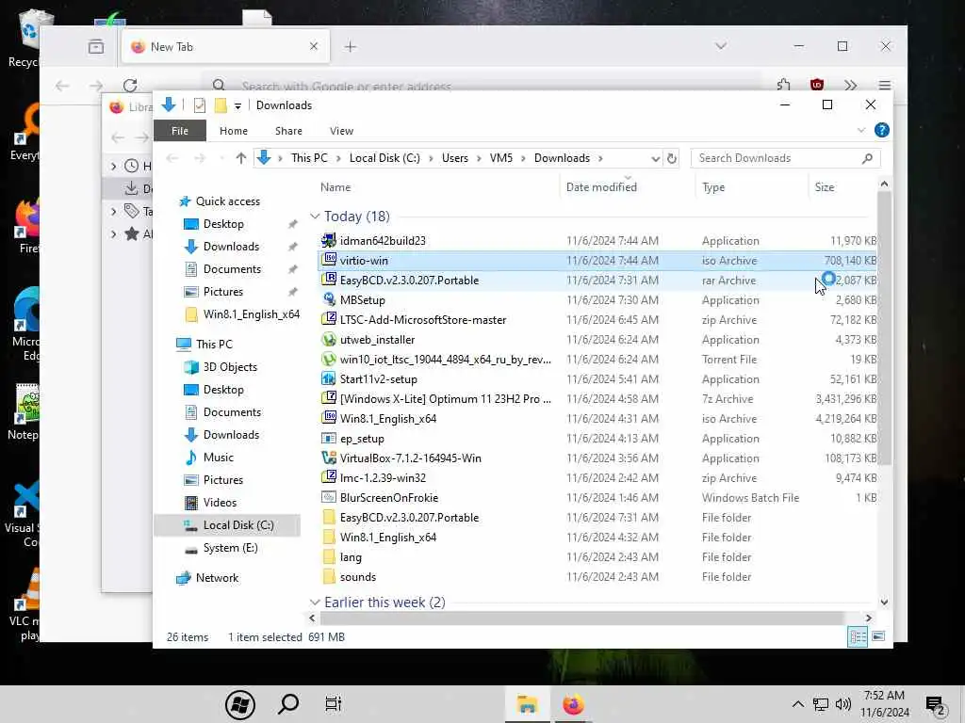Select System (E:) drive in navigation pane
Image resolution: width=965 pixels, height=723 pixels.
(x=230, y=548)
